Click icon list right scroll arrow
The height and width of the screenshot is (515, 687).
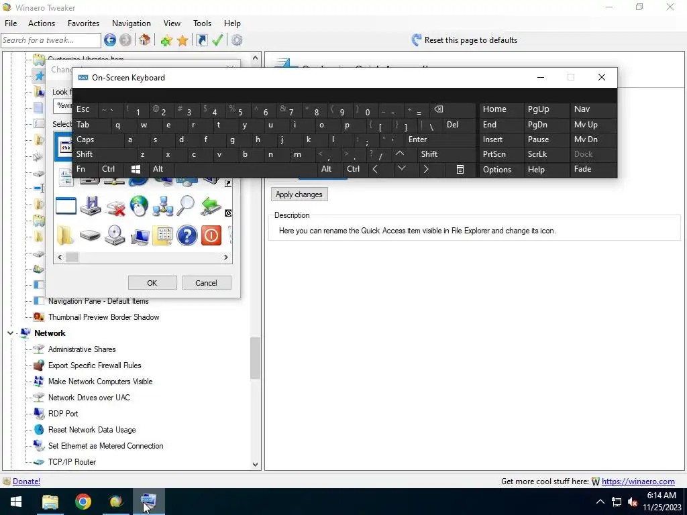(x=226, y=257)
